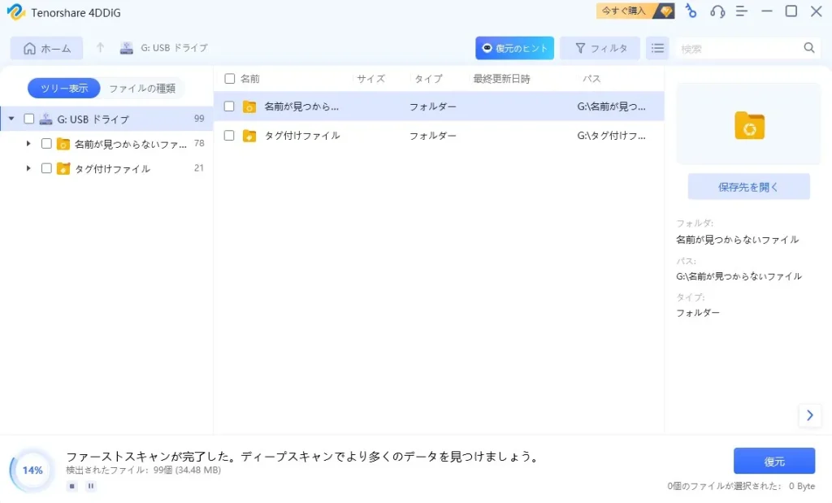Switch to list view layout icon
This screenshot has width=832, height=503.
657,48
